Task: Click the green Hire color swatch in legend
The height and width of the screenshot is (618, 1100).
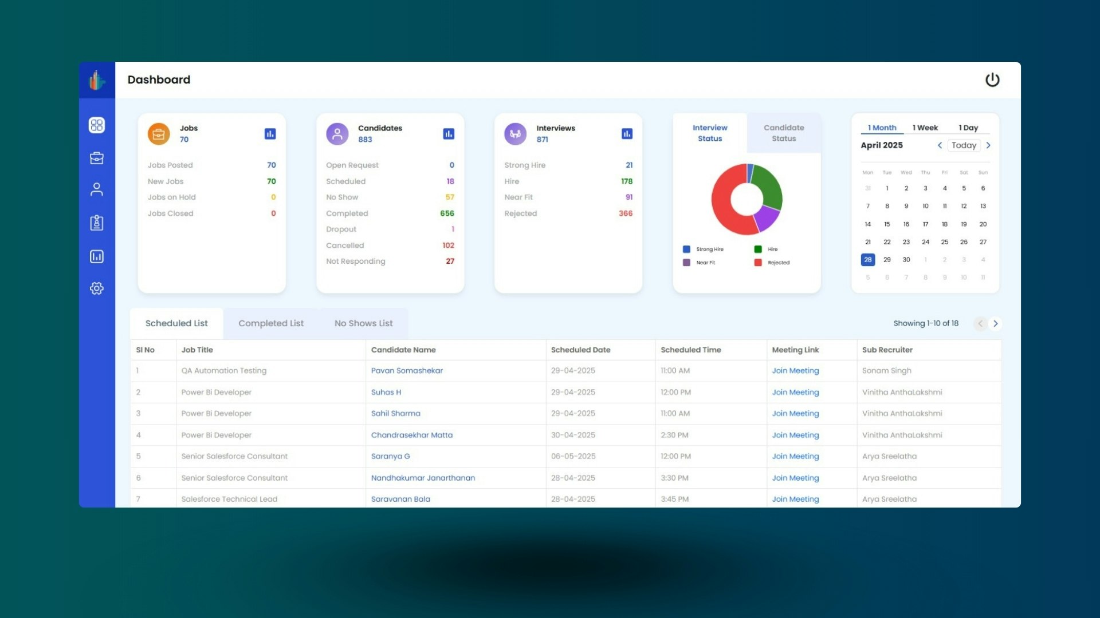Action: (x=758, y=249)
